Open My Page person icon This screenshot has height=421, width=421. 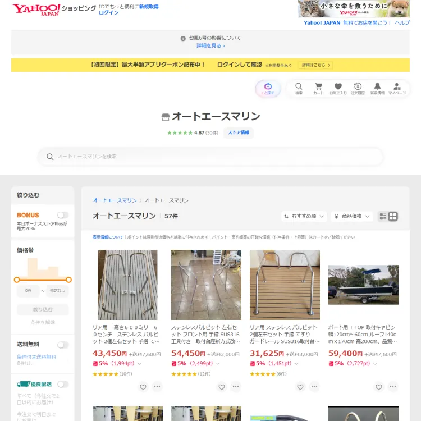[x=397, y=89]
